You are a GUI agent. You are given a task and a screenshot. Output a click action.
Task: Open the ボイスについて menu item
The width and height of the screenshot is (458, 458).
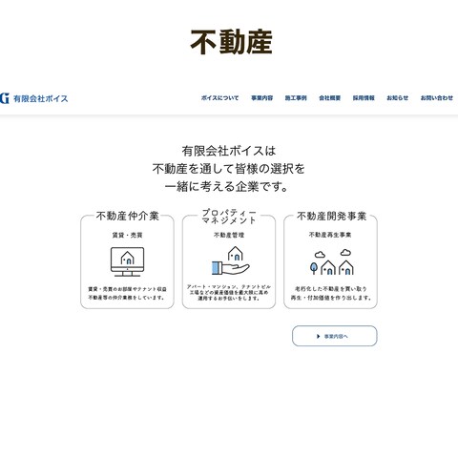pyautogui.click(x=219, y=98)
